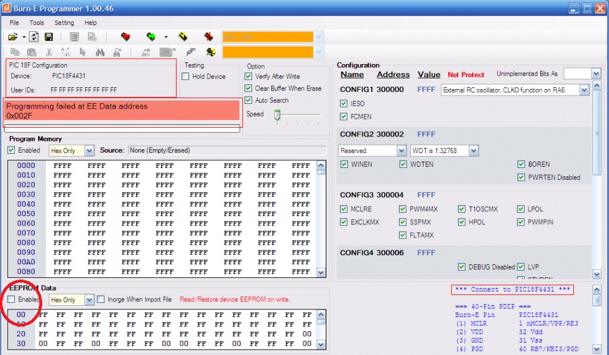Click the Erase chip red X icon
This screenshot has height=355, width=609.
209,37
